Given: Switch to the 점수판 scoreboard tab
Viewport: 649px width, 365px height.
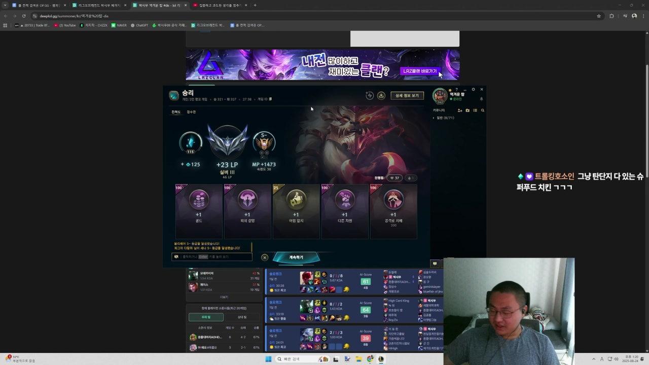Looking at the screenshot, I should (x=191, y=112).
